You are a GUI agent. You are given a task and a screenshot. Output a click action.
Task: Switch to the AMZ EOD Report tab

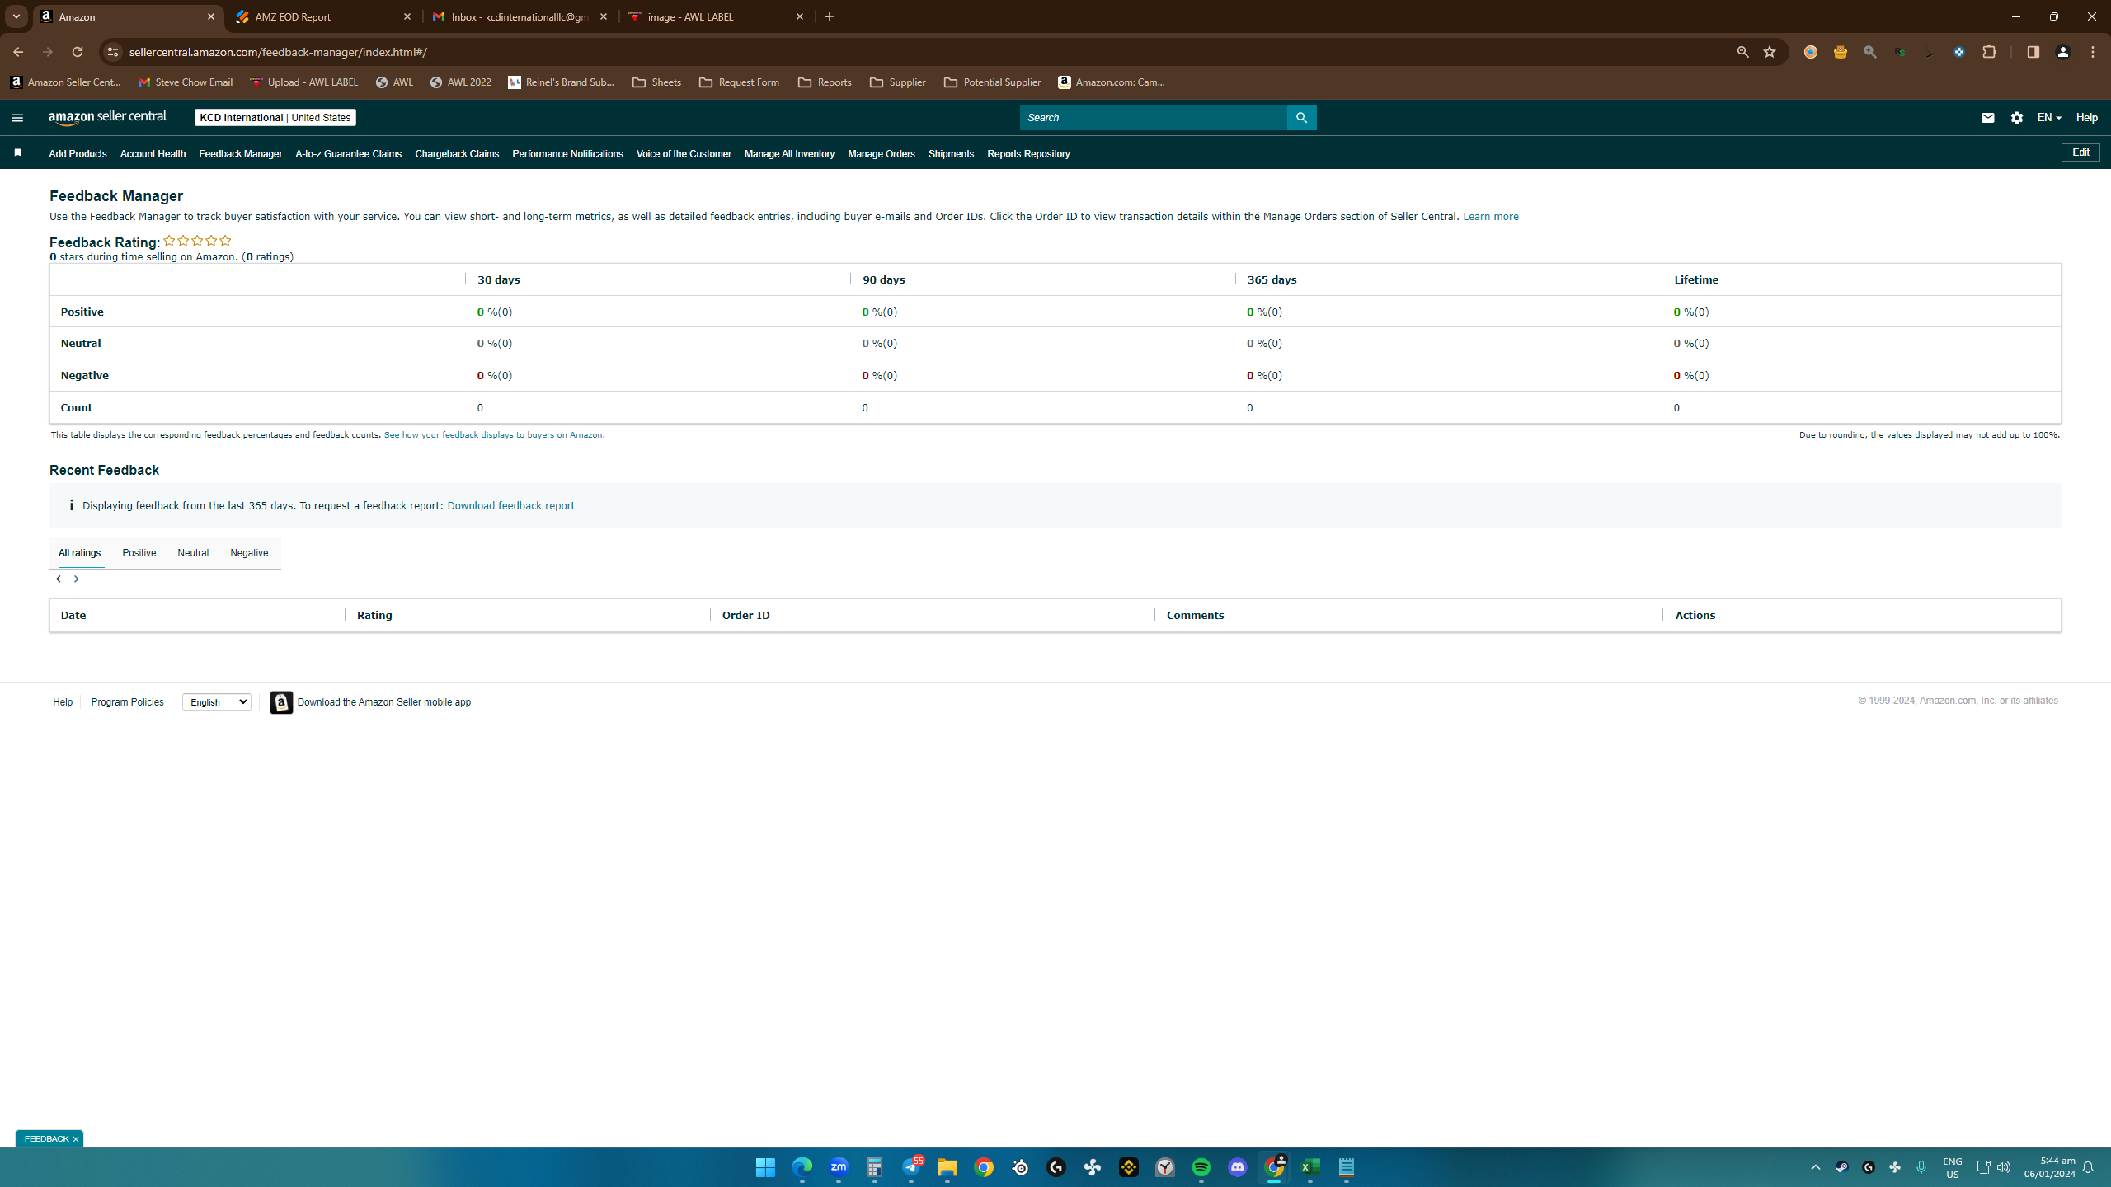(323, 16)
